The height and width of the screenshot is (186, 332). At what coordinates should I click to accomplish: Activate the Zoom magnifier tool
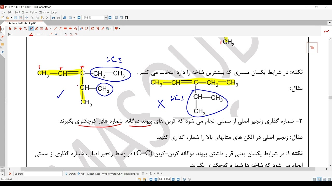(x=25, y=28)
